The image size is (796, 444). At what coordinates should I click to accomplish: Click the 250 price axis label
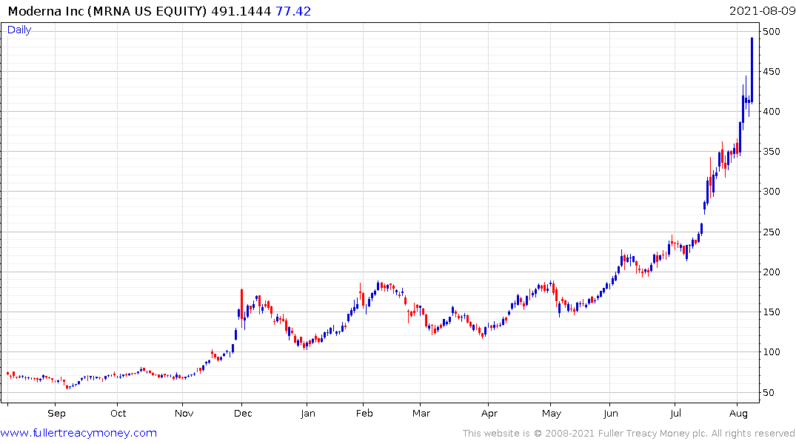click(772, 232)
